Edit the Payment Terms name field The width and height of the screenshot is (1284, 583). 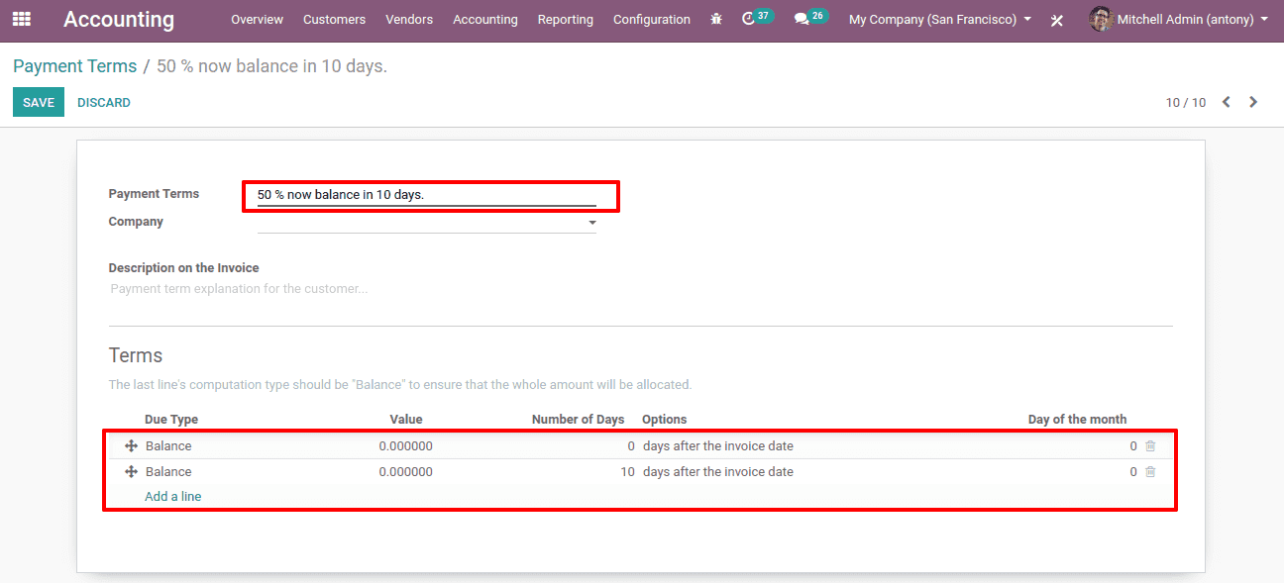click(x=427, y=195)
